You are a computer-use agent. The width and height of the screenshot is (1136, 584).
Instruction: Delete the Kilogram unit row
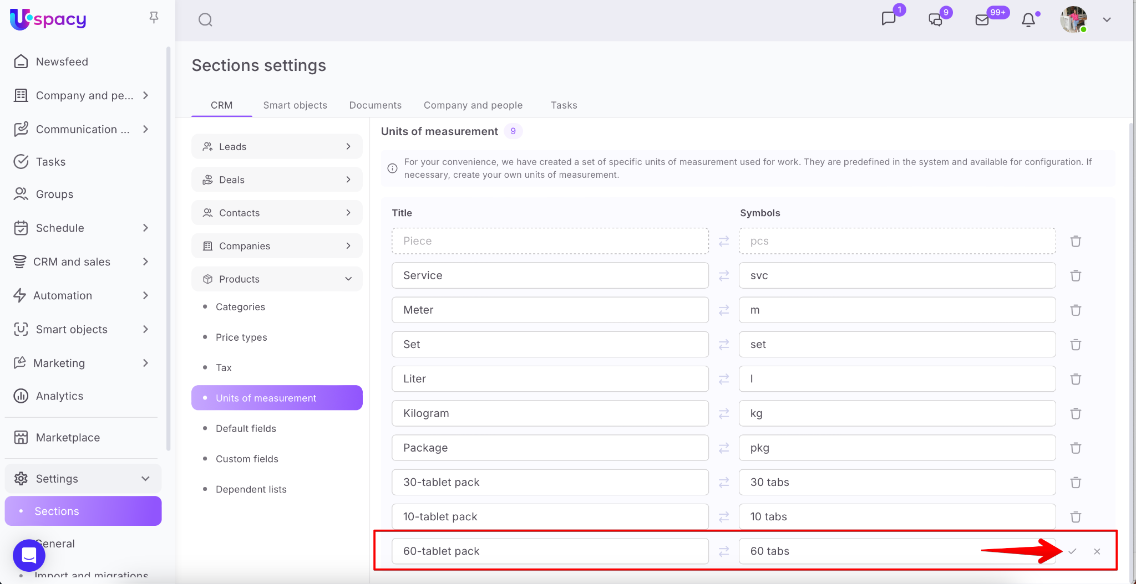tap(1075, 413)
